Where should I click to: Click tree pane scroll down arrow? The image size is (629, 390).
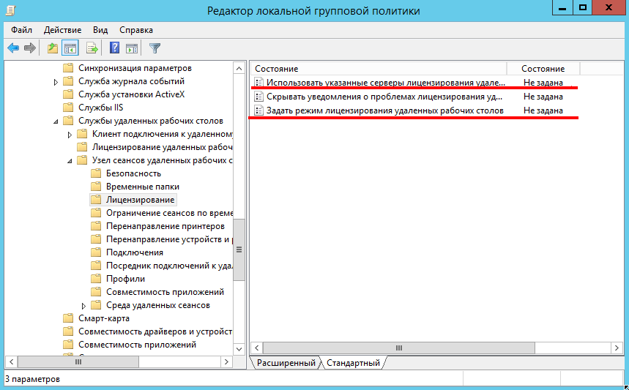(239, 349)
